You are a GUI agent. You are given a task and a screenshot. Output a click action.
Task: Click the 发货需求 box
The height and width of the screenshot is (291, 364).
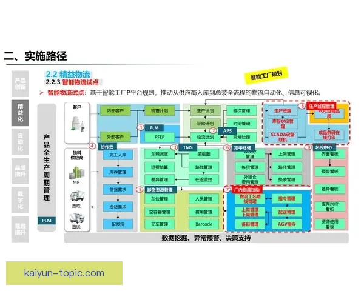[x=118, y=207]
